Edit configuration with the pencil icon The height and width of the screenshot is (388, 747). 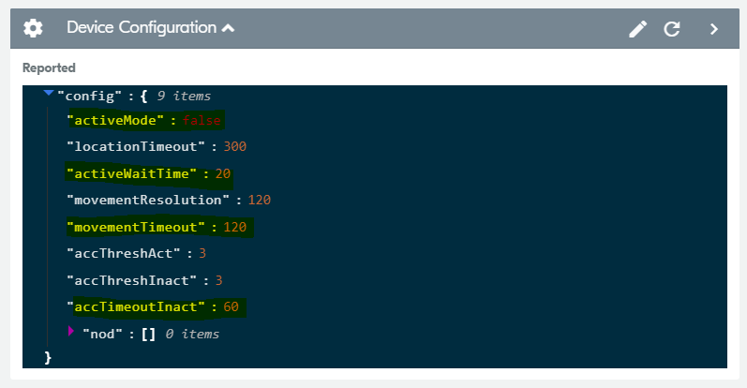click(637, 29)
